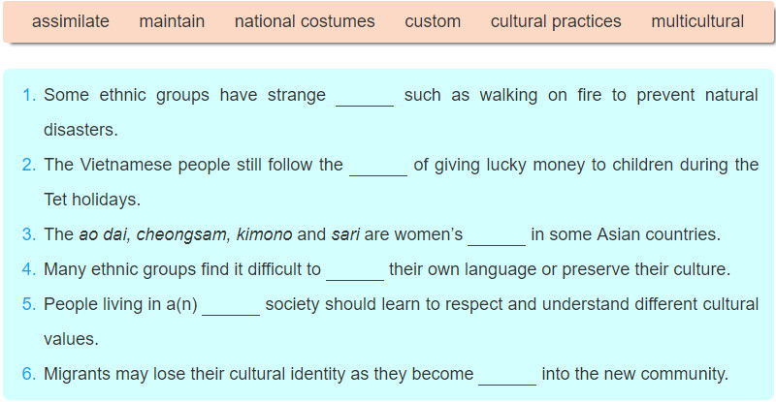Click the blank before 'society should learn'
This screenshot has height=402, width=776.
pyautogui.click(x=231, y=305)
